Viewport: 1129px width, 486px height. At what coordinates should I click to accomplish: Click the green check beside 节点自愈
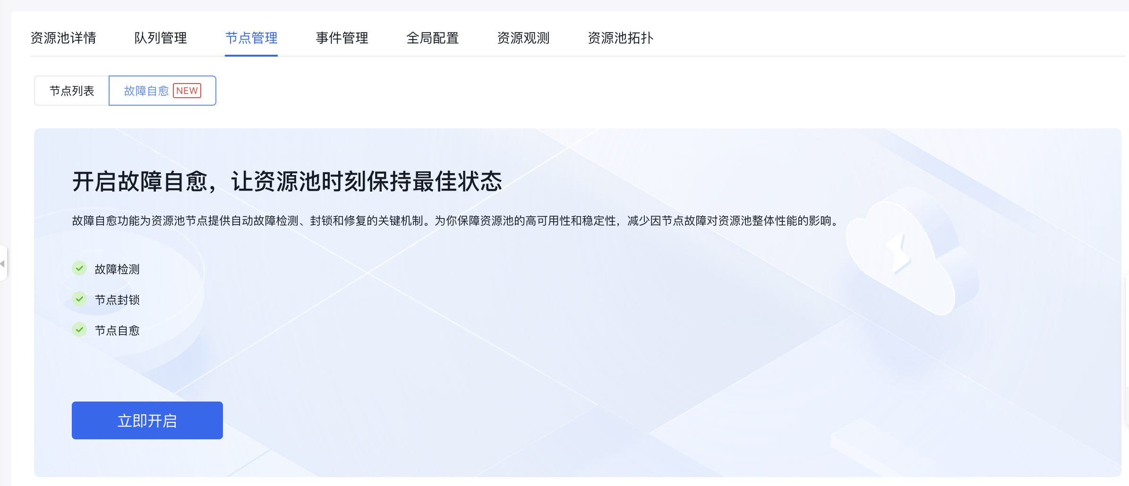tap(79, 330)
